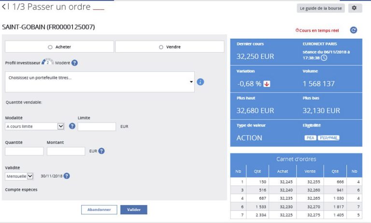Click the PEA eligibility badge
The image size is (371, 223).
click(310, 138)
